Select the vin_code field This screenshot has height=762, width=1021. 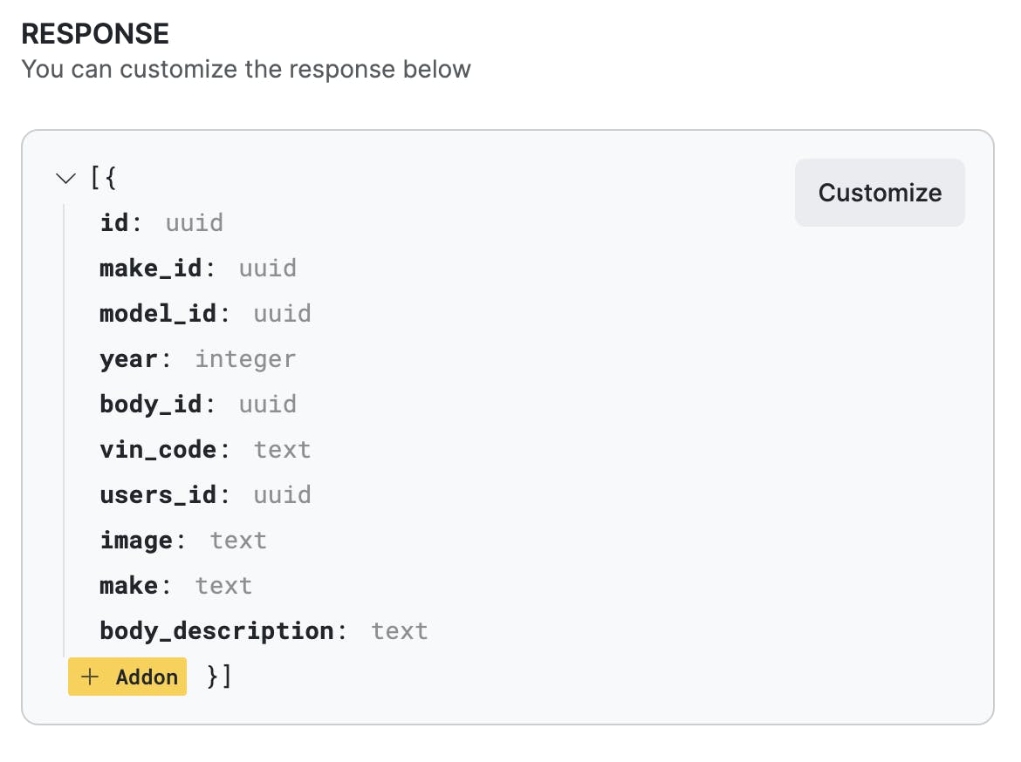(x=158, y=450)
